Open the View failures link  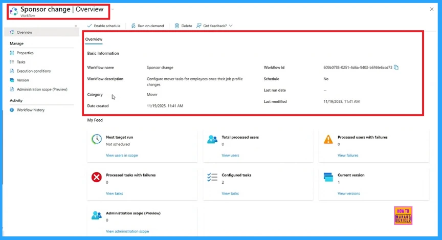coord(348,156)
